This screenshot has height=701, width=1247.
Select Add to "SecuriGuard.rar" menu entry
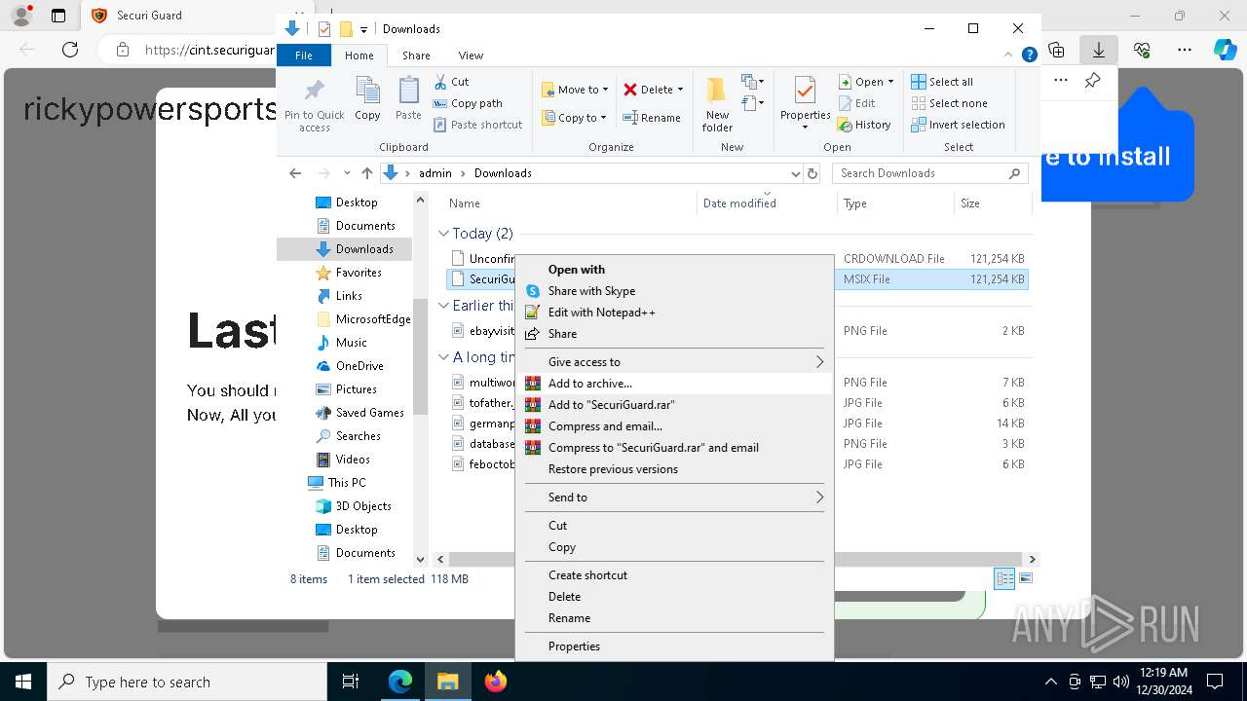point(674,405)
